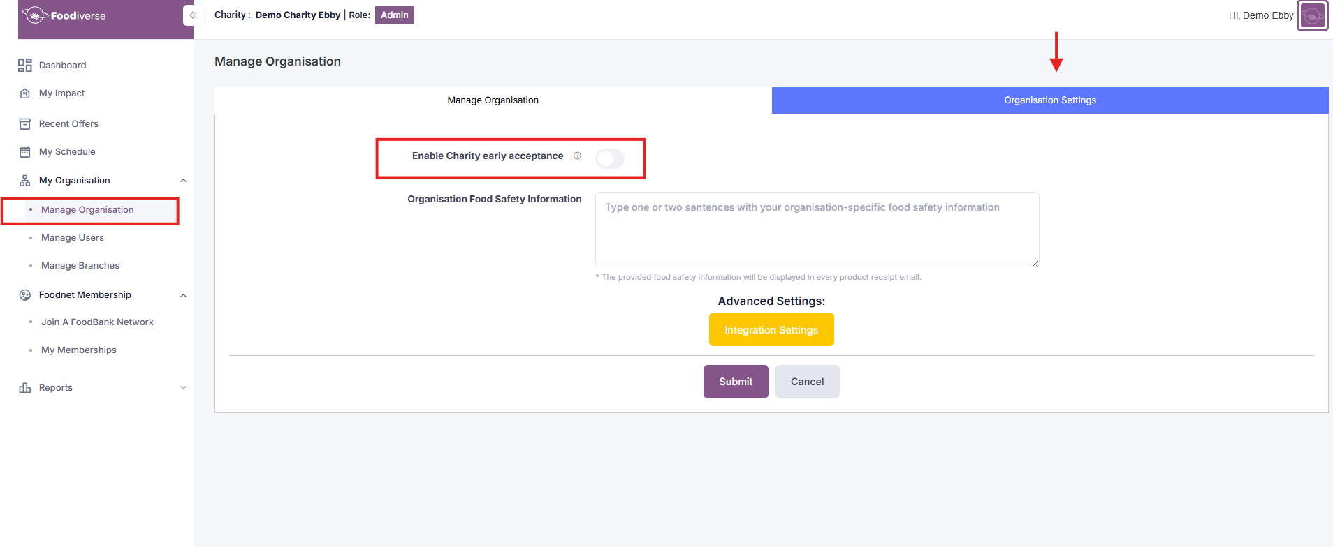Viewport: 1333px width, 547px height.
Task: Click the Reports bar chart icon
Action: click(25, 388)
